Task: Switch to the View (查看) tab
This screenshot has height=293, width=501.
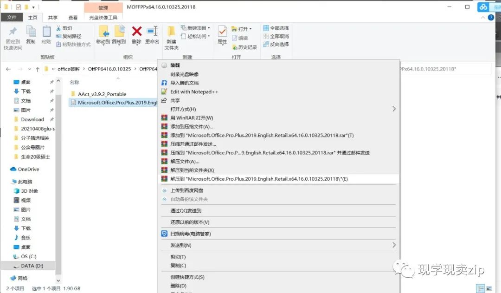Action: (73, 17)
